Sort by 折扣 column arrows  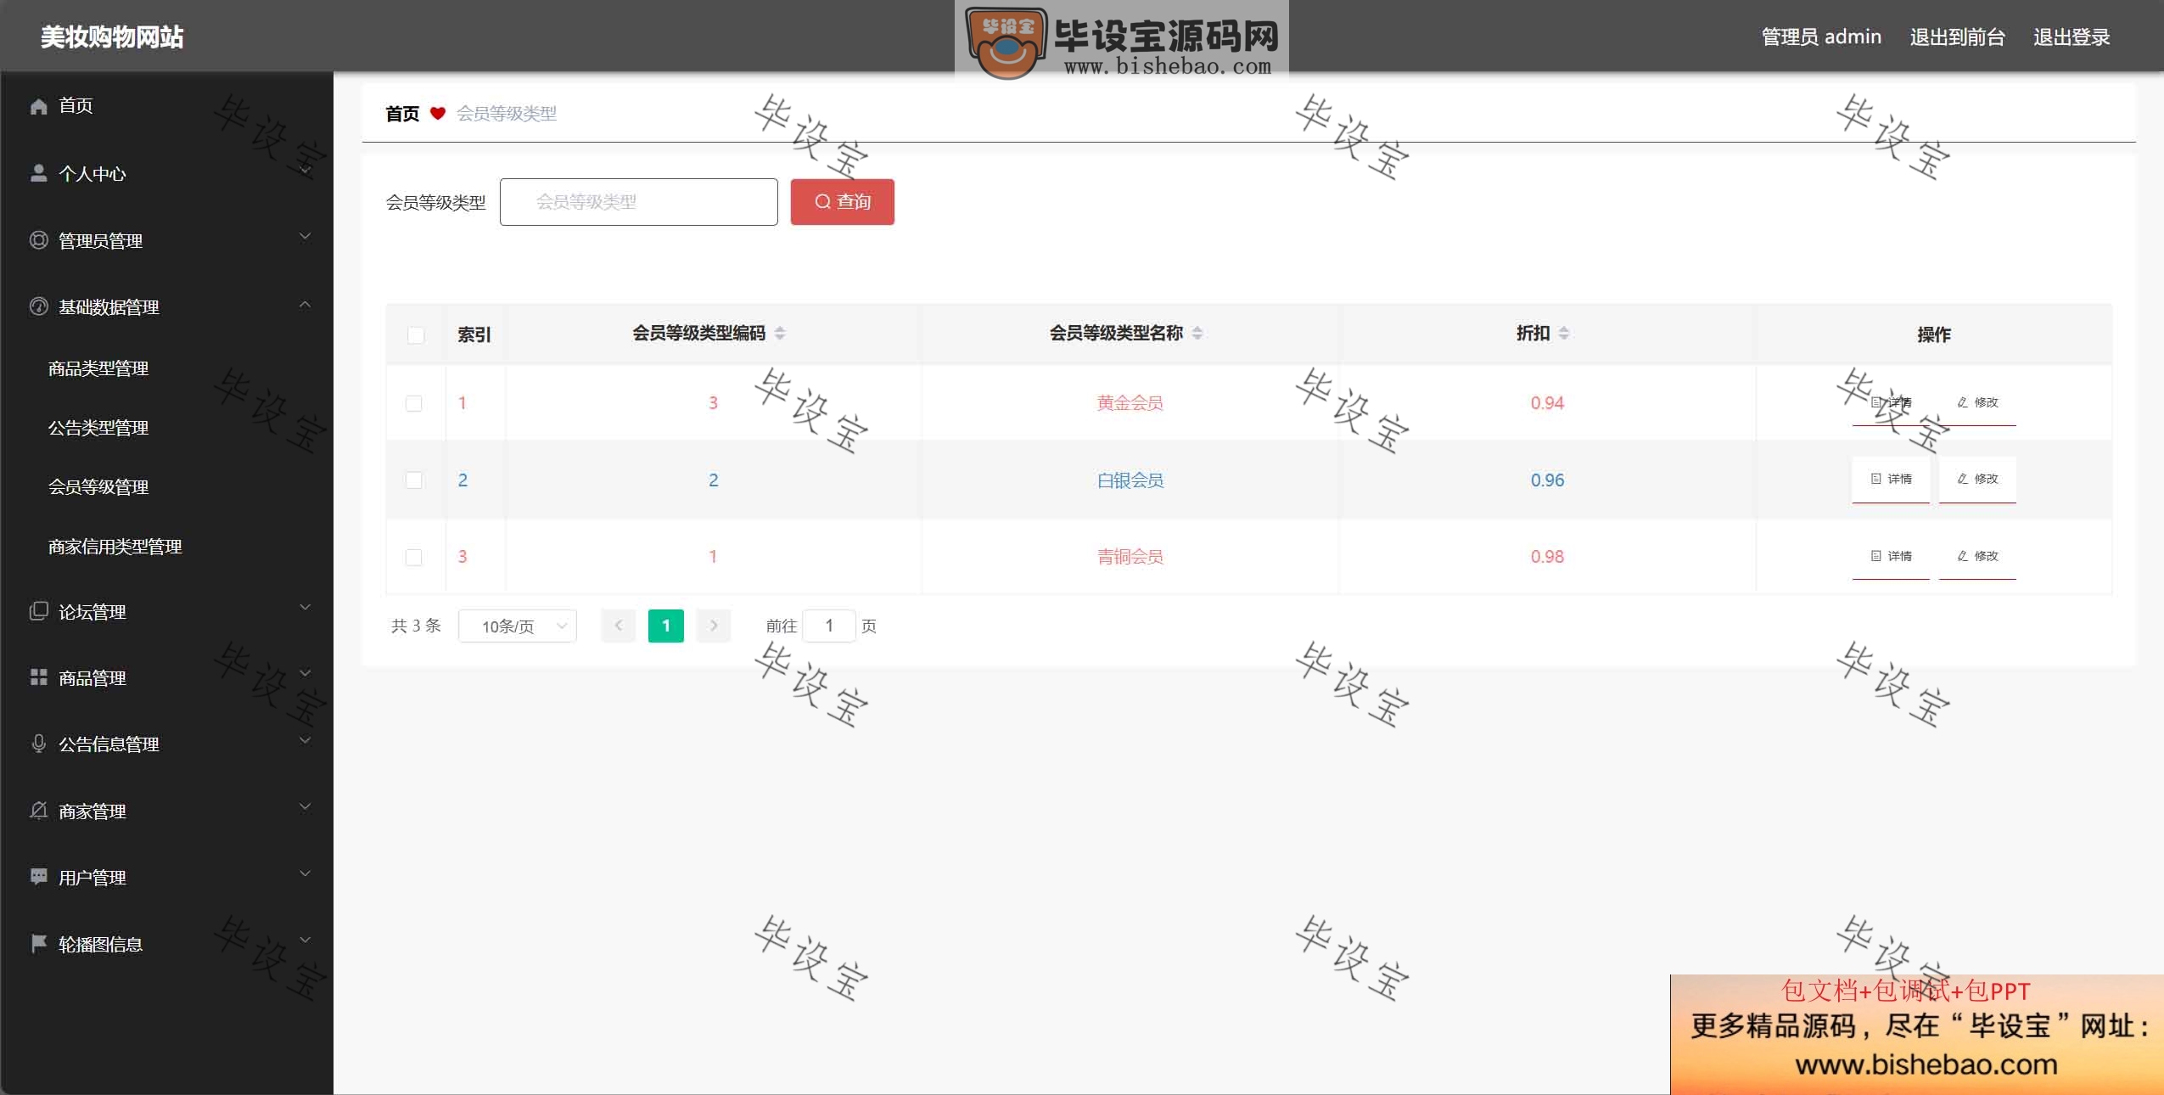[x=1564, y=333]
